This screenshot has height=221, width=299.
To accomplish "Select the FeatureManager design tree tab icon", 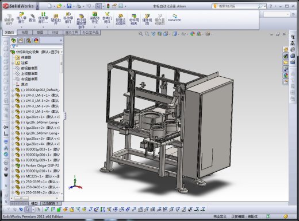I will (13, 41).
